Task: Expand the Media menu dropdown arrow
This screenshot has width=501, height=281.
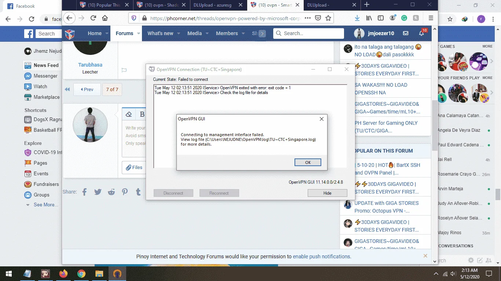Action: click(207, 33)
